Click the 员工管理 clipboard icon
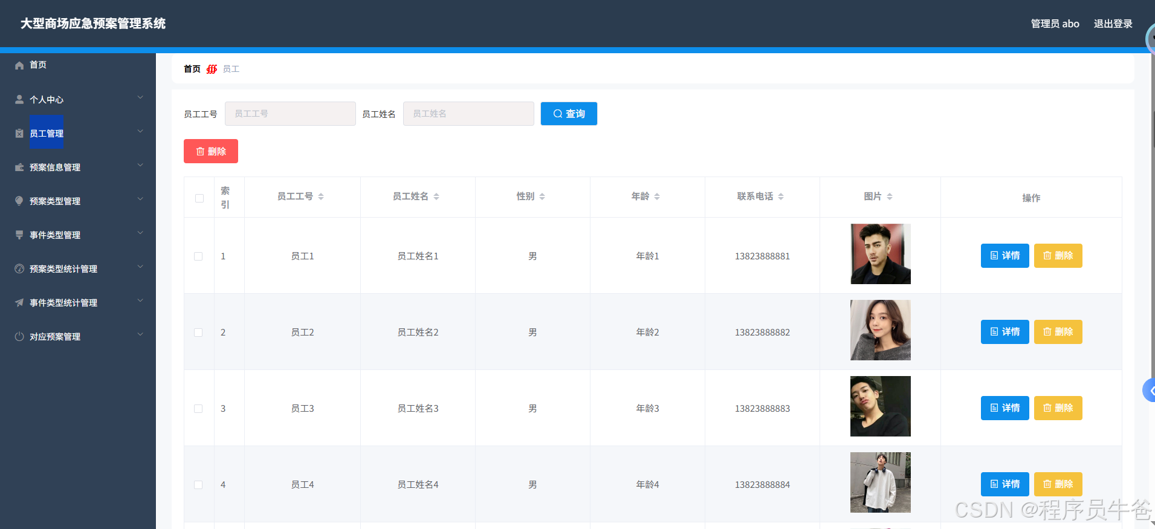This screenshot has width=1155, height=529. point(19,134)
